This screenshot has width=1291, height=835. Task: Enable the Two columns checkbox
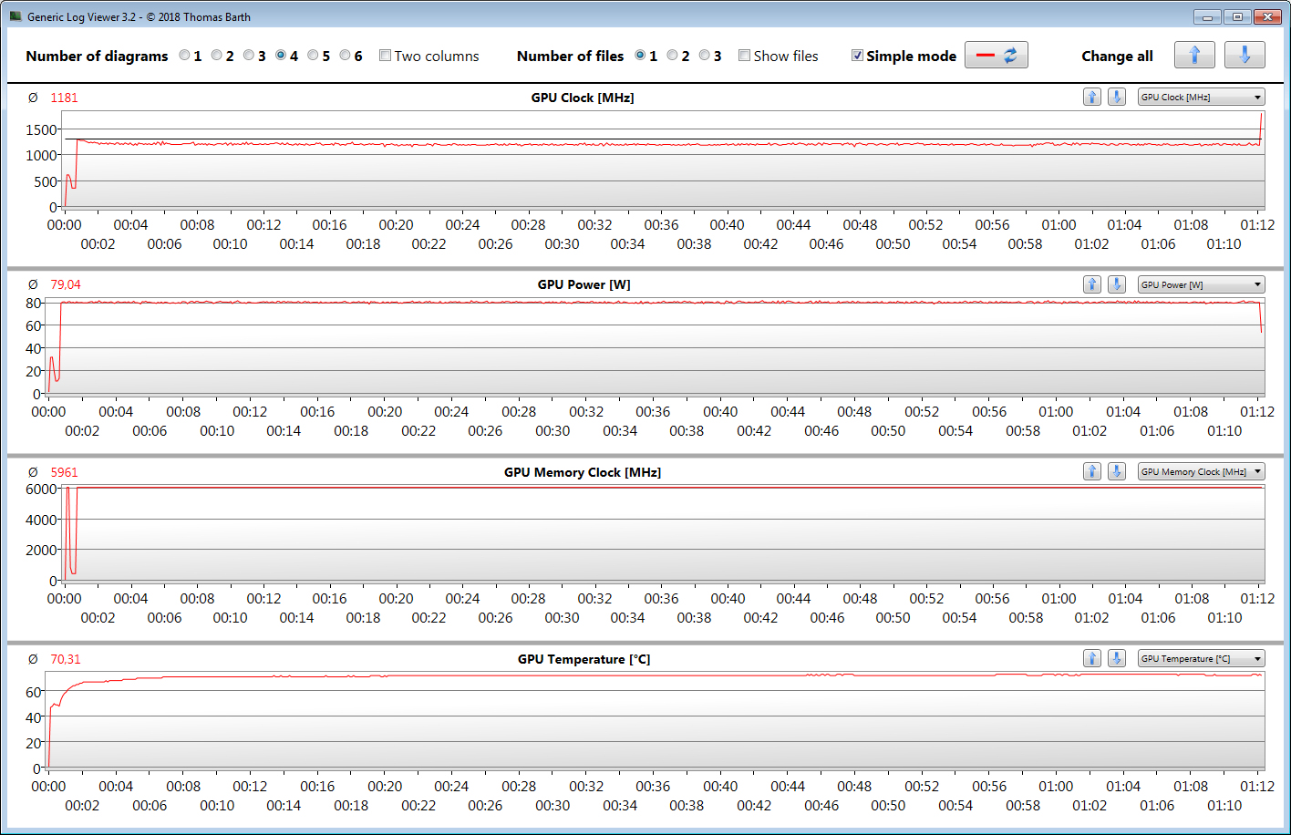click(x=386, y=56)
